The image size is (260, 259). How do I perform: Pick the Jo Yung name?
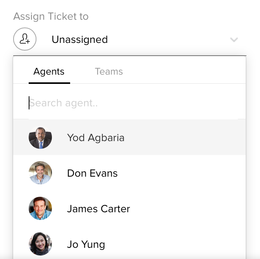tap(86, 244)
